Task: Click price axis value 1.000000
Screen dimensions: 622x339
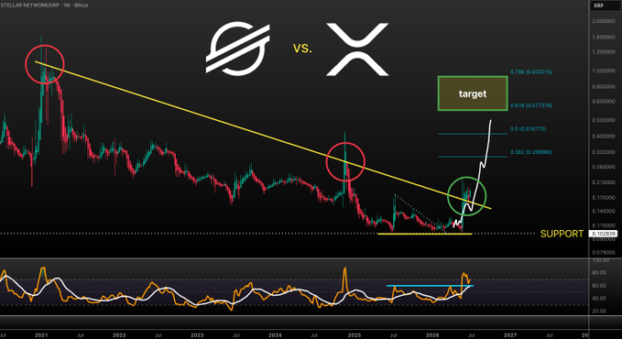Action: 604,71
